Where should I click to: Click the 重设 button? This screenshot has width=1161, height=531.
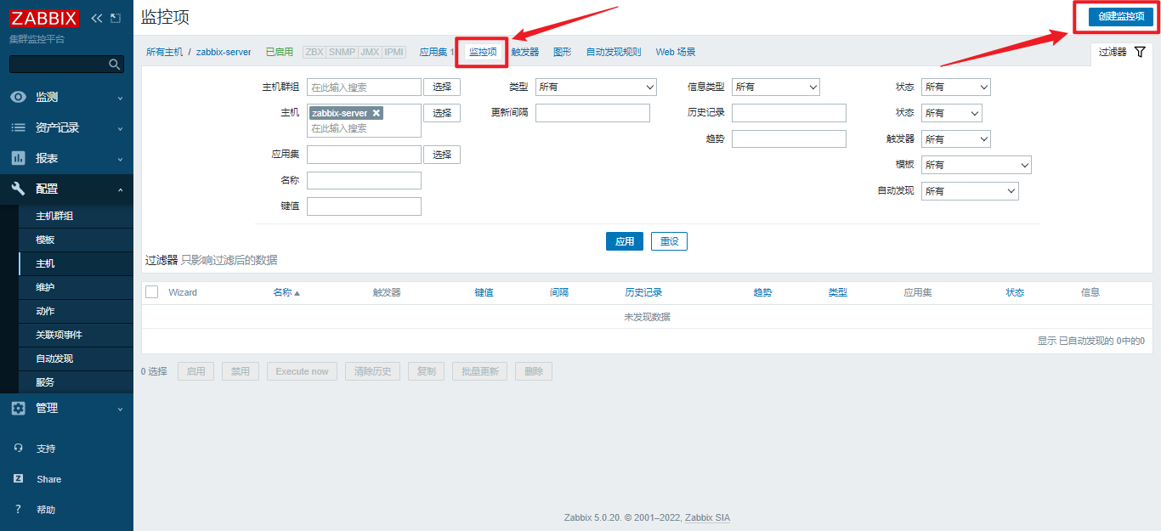pyautogui.click(x=669, y=241)
